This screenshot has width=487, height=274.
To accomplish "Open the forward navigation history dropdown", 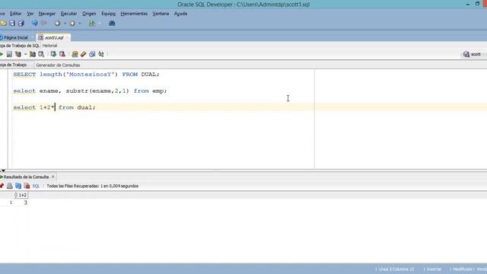I will 80,24.
